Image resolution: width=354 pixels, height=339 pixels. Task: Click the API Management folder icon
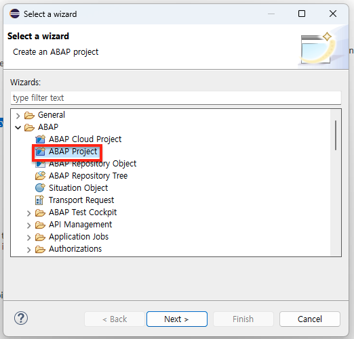click(40, 225)
